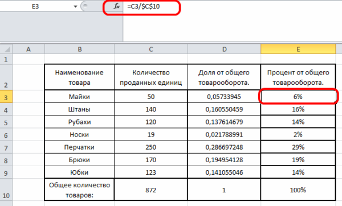Select column E header
Screen dimensions: 342x206
coord(298,49)
